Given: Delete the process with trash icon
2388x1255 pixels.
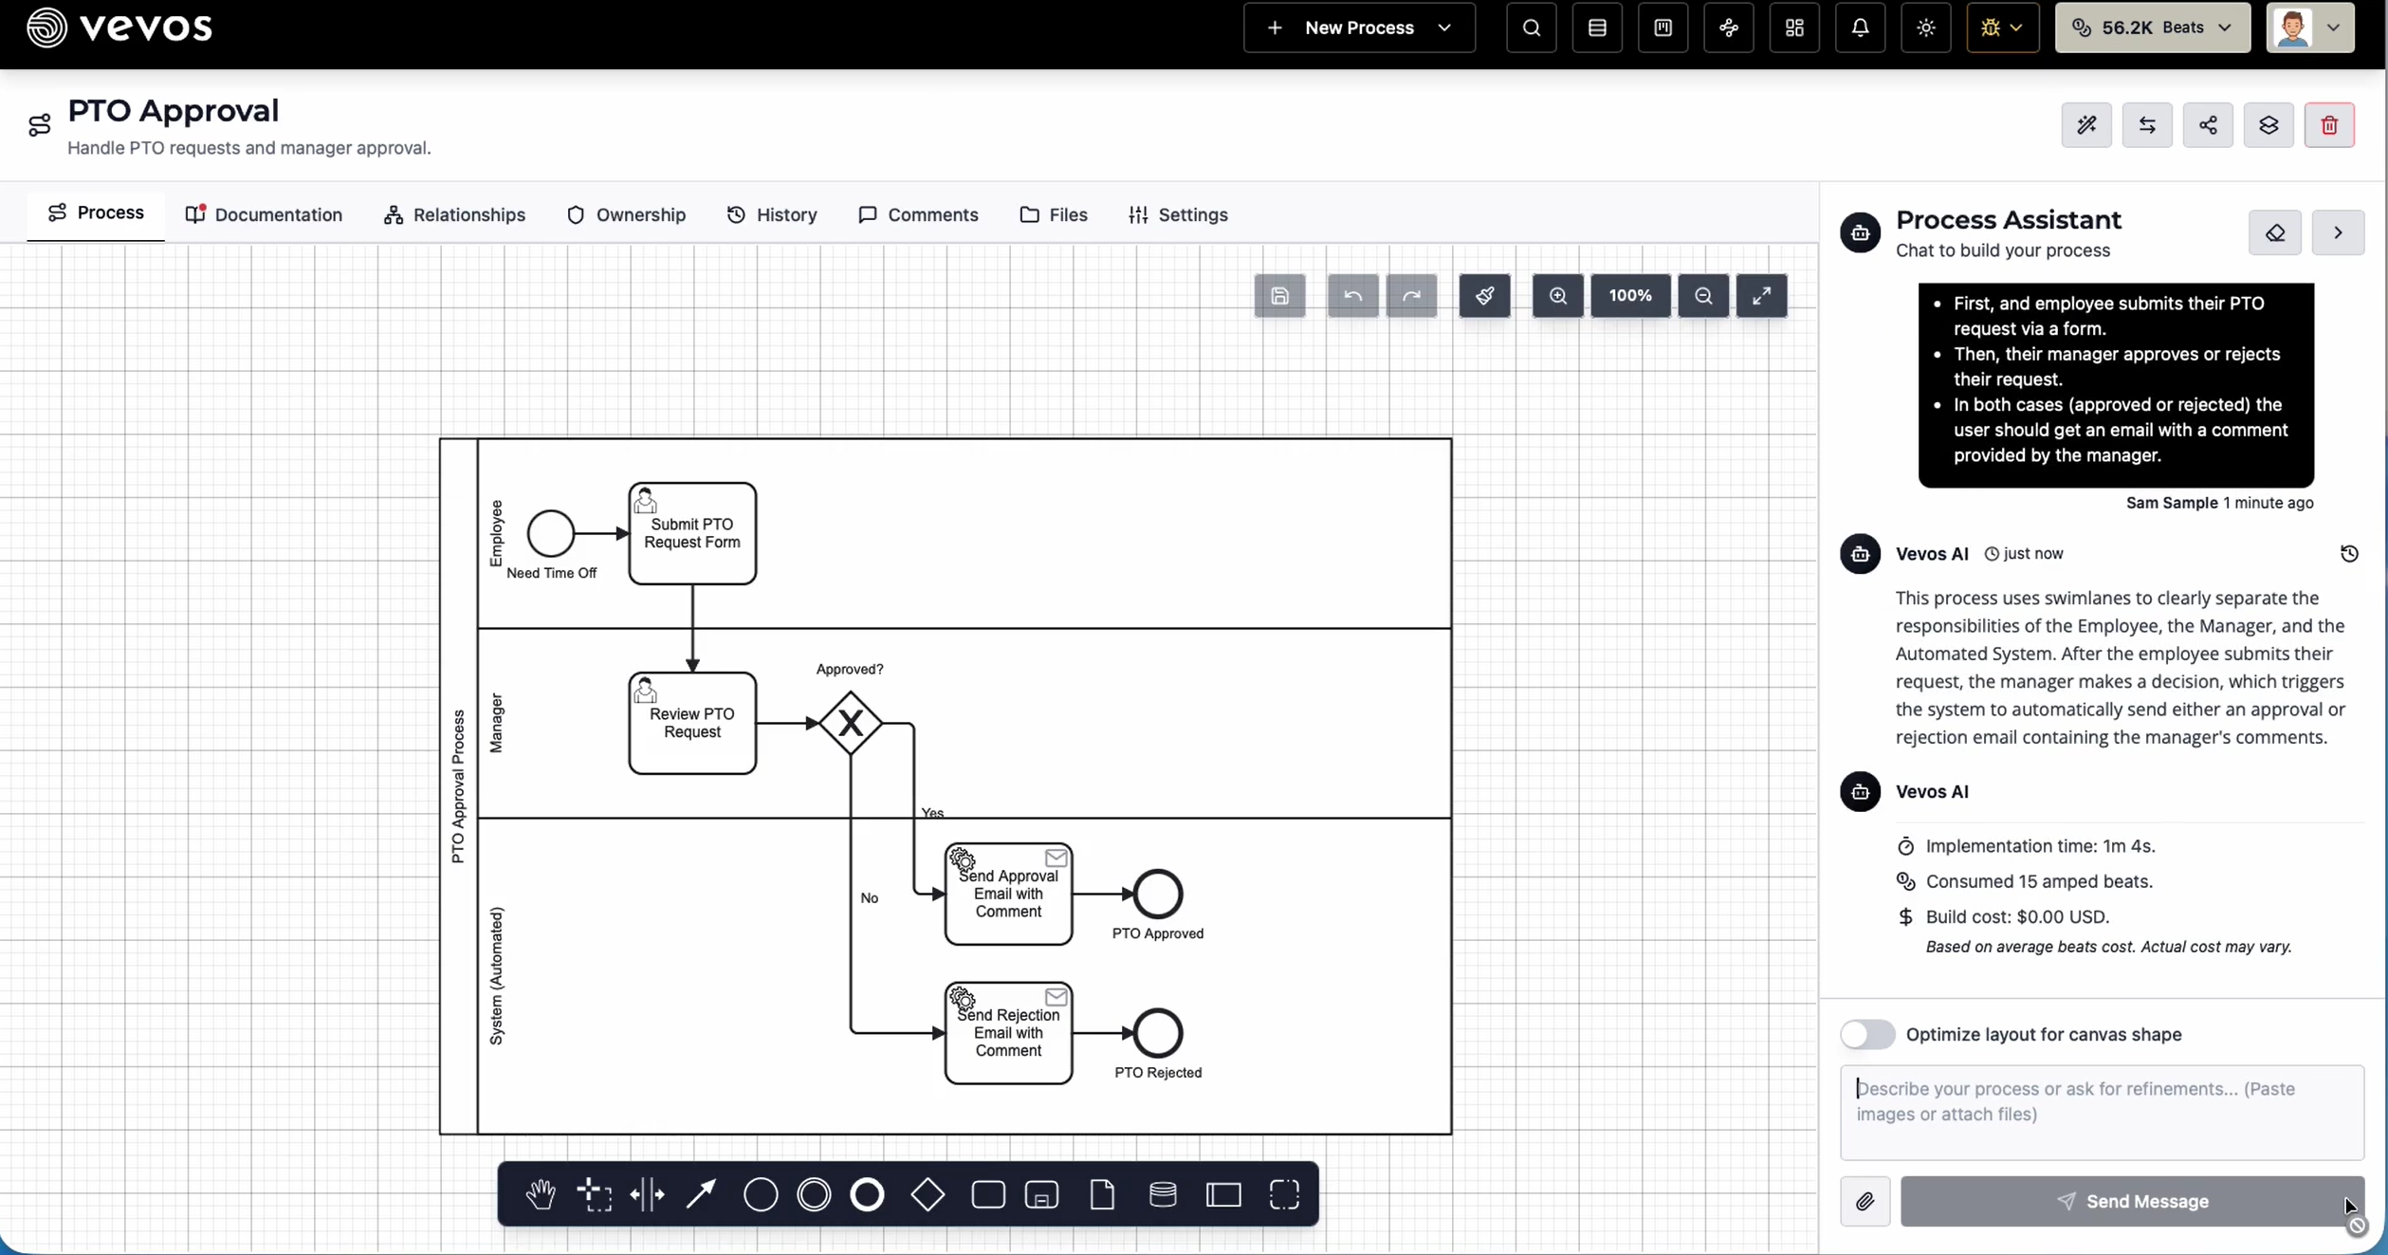Looking at the screenshot, I should pyautogui.click(x=2329, y=125).
